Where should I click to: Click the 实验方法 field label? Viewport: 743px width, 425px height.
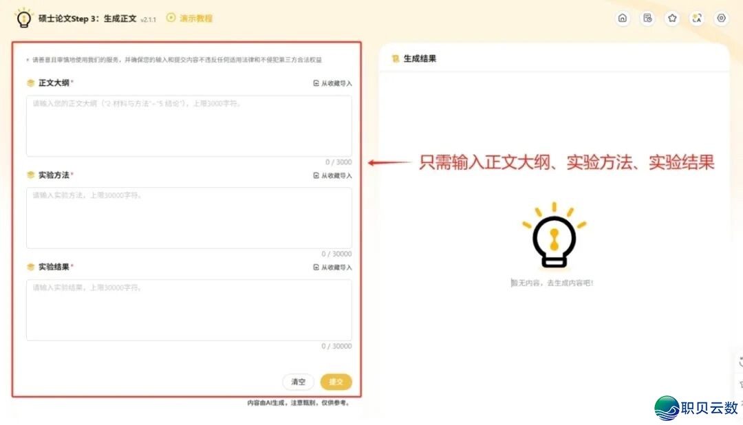(54, 175)
